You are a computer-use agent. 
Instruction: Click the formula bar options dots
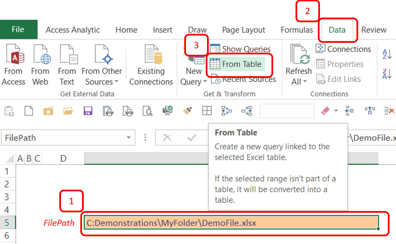[x=145, y=137]
